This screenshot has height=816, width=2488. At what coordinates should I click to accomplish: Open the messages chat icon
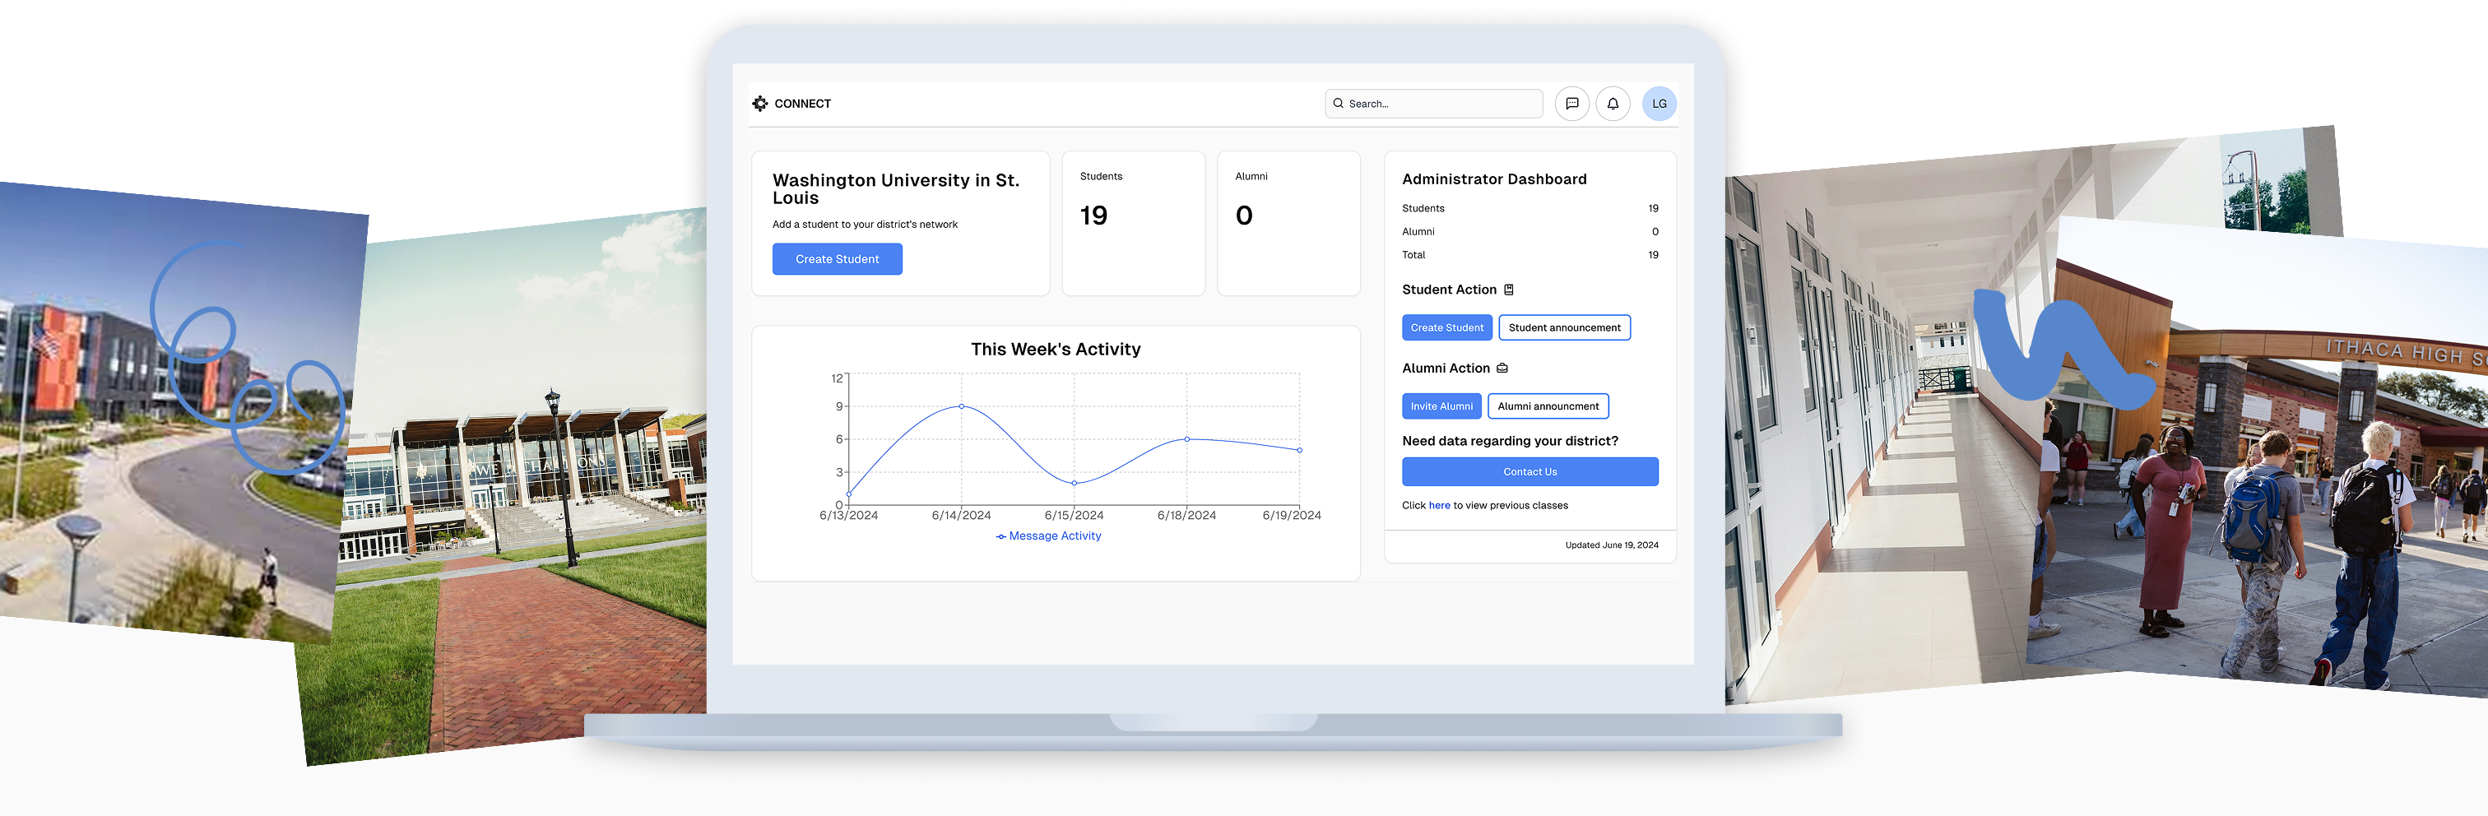[1571, 104]
